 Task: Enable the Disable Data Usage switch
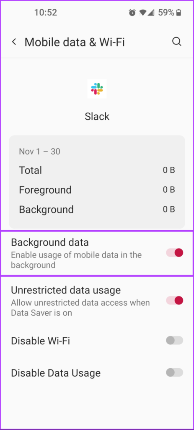click(x=174, y=373)
